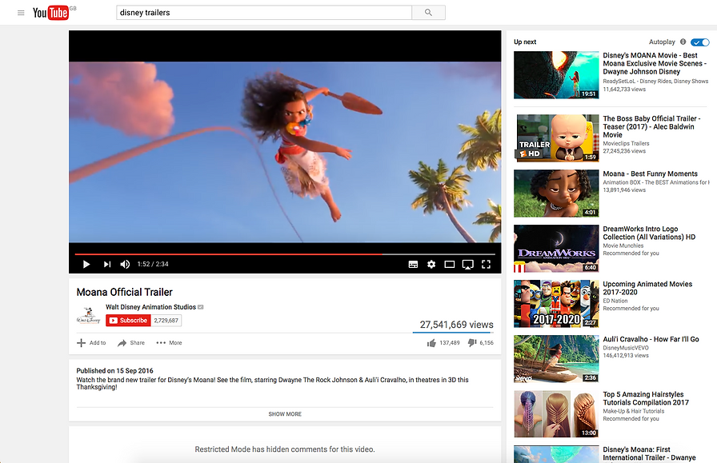Click the Moana video frame

click(x=285, y=152)
